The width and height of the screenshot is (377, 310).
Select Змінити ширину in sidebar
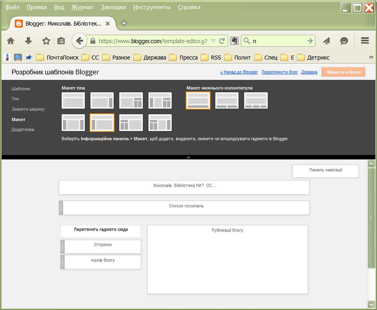28,109
